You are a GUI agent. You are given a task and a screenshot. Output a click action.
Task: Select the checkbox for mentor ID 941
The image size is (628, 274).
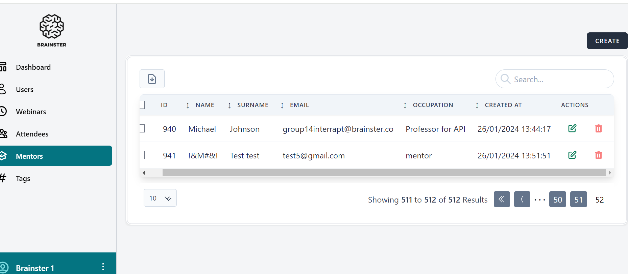[142, 155]
